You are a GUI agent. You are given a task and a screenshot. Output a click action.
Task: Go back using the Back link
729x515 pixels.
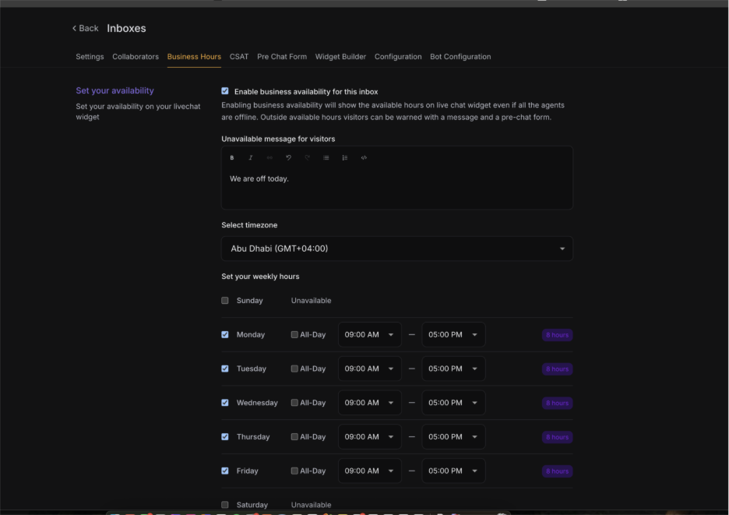coord(85,28)
